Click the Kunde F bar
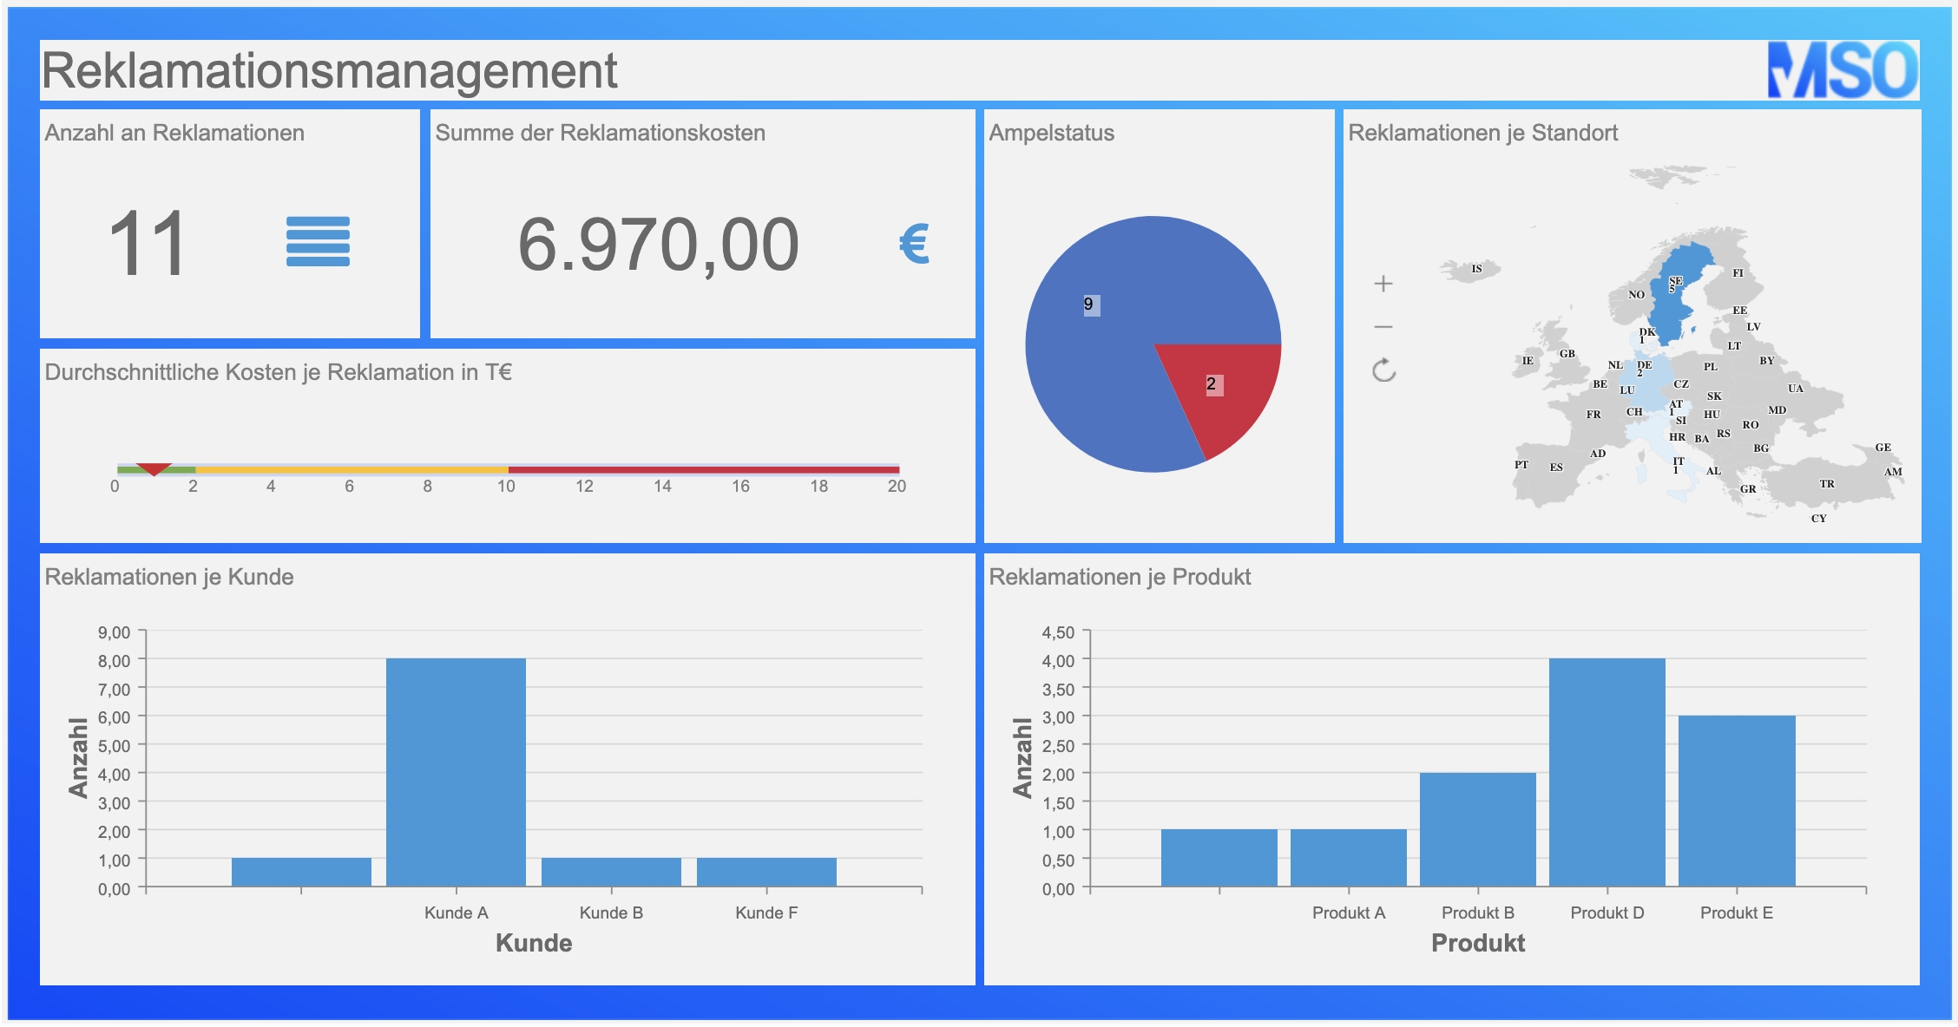This screenshot has width=1958, height=1027. click(766, 872)
